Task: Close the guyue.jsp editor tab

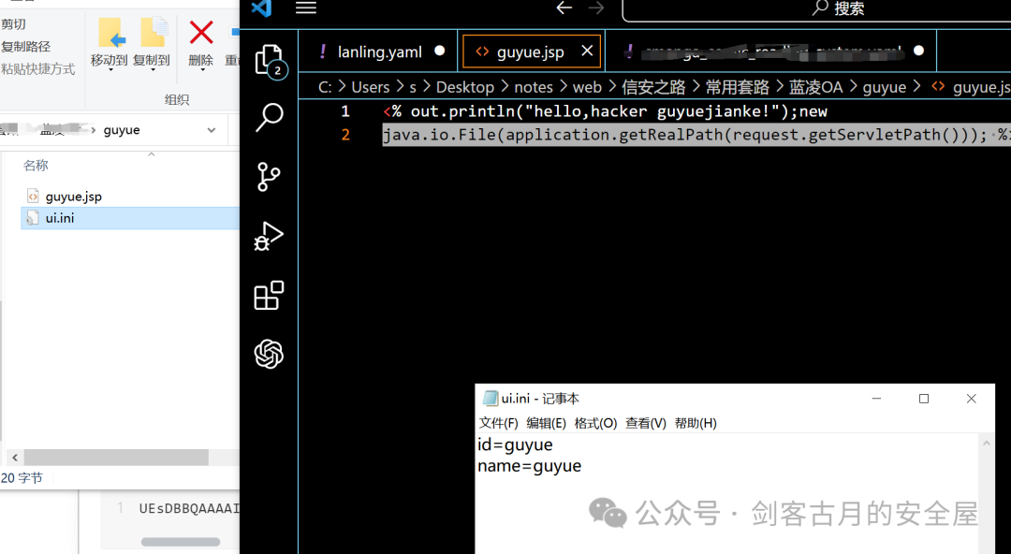Action: click(587, 51)
